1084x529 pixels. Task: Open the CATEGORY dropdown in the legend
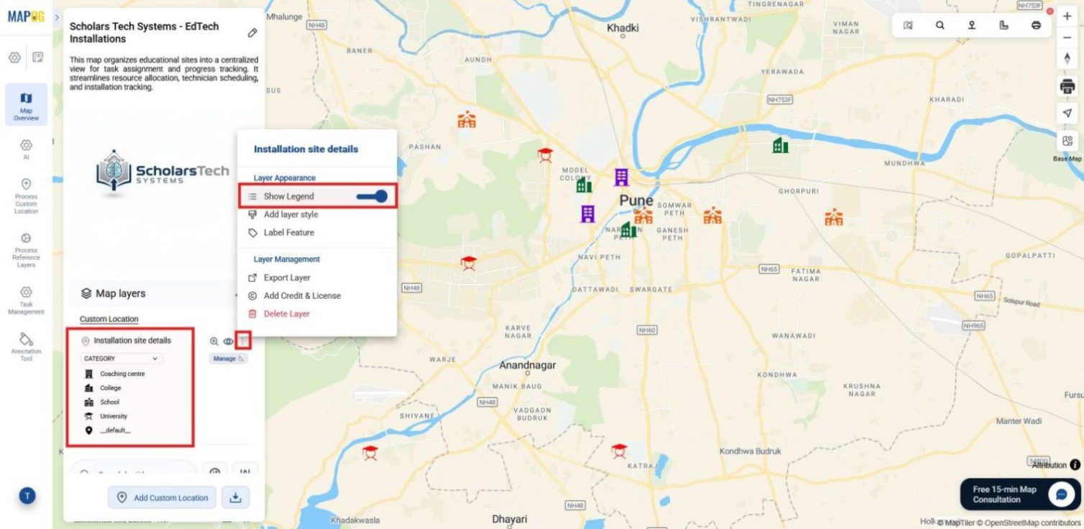pyautogui.click(x=122, y=359)
